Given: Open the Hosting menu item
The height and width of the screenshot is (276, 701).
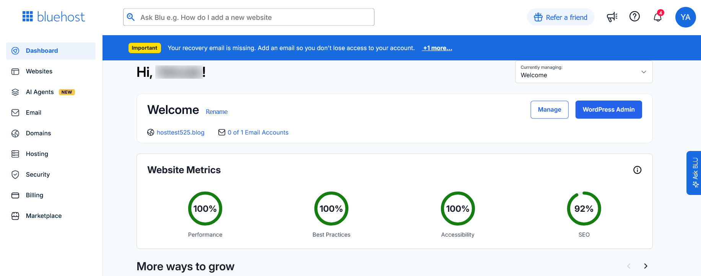Looking at the screenshot, I should [x=51, y=154].
